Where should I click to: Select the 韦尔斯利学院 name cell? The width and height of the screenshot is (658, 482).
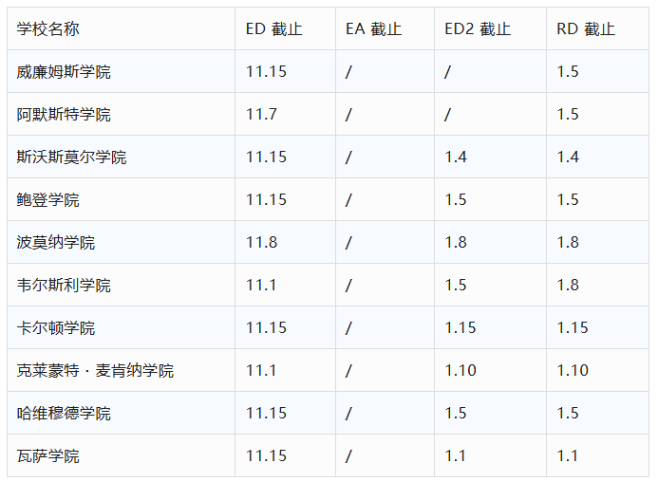[64, 286]
